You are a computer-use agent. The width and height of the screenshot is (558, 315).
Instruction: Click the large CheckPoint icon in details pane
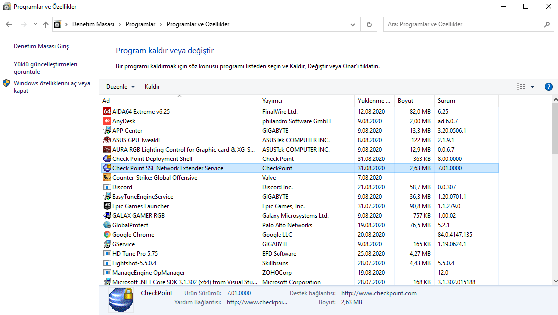tap(121, 300)
